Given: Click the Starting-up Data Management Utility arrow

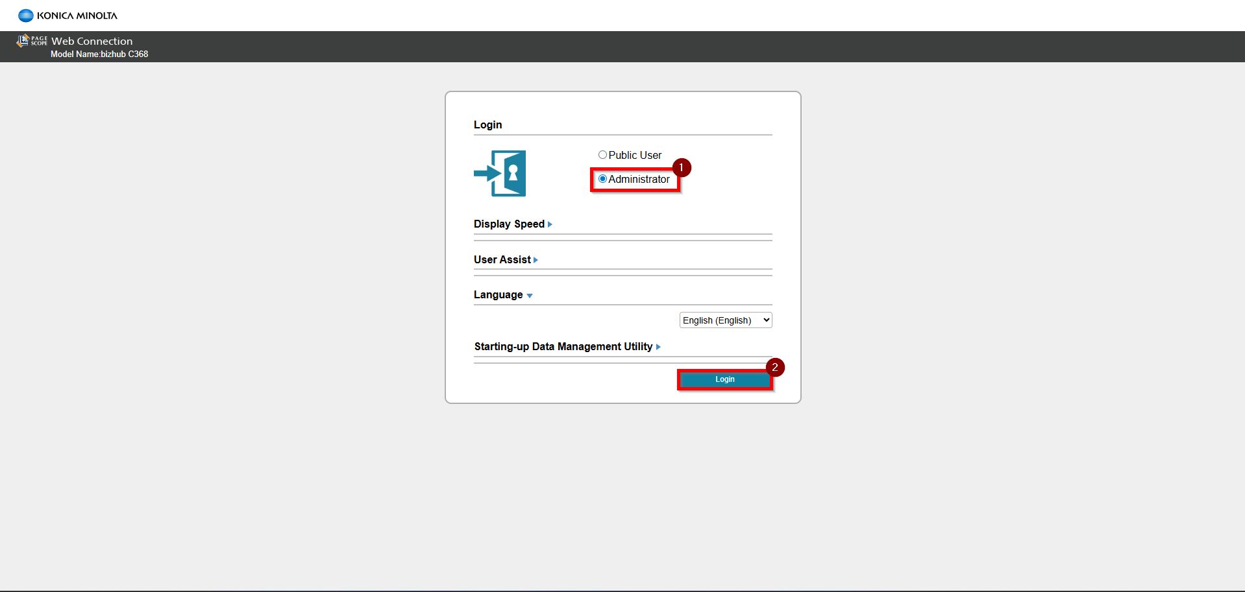Looking at the screenshot, I should [x=658, y=347].
